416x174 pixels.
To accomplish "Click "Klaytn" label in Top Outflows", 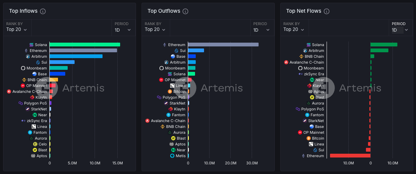I will [180, 109].
